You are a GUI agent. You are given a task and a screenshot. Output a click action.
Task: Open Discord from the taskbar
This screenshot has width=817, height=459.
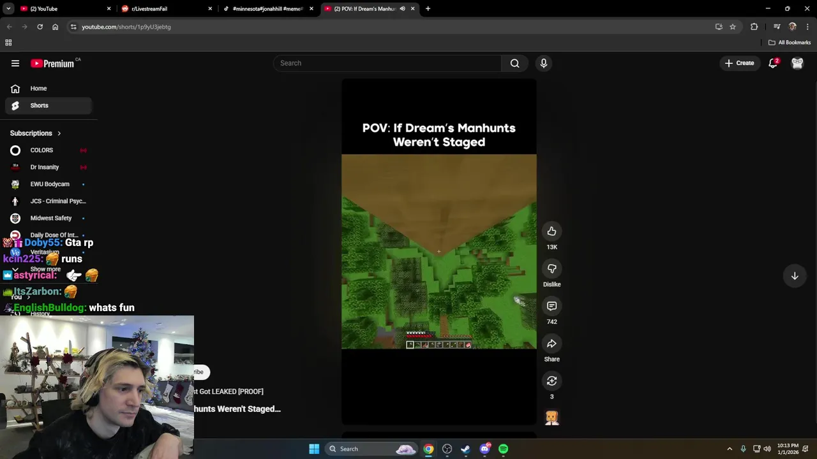tap(485, 449)
